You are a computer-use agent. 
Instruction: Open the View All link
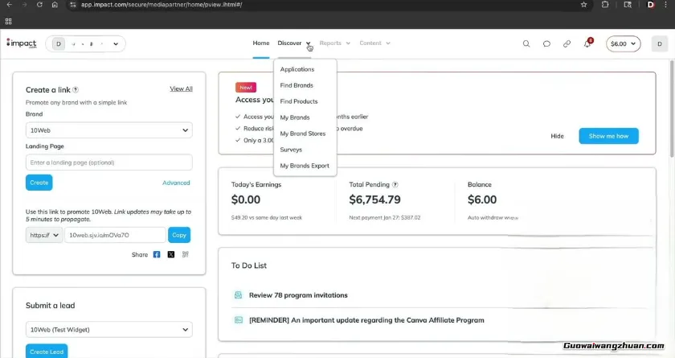[x=181, y=88]
